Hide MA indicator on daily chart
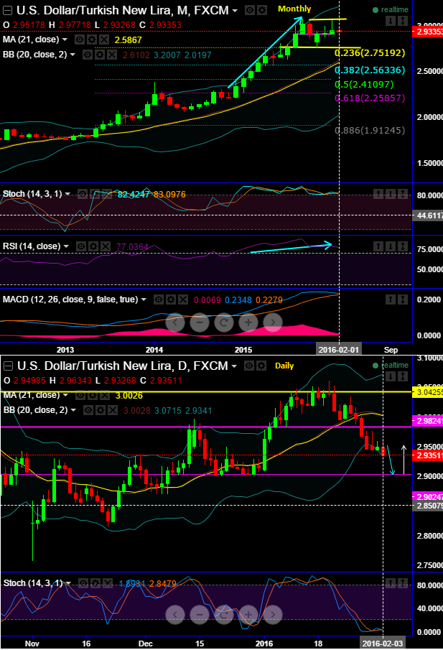This screenshot has width=443, height=650. tap(81, 396)
